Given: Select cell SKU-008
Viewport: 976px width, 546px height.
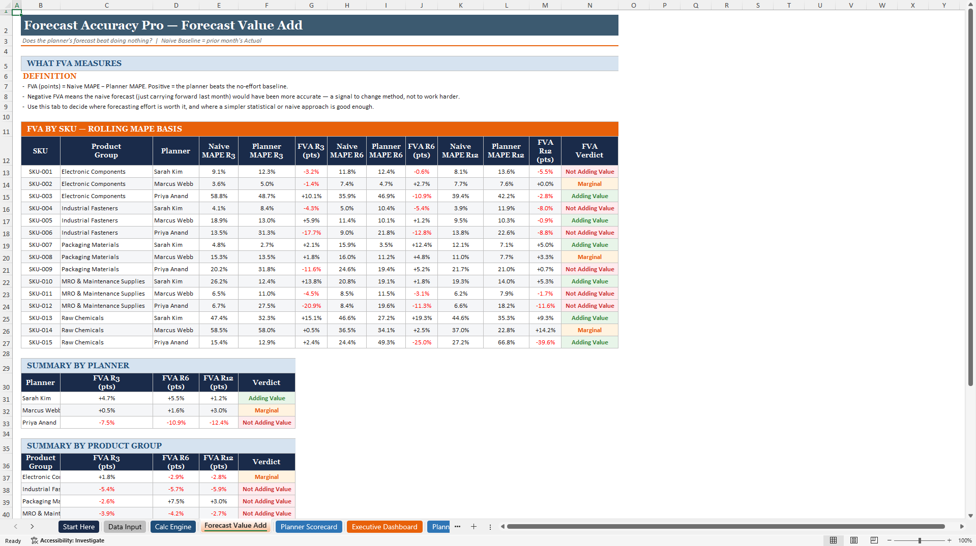Looking at the screenshot, I should (x=41, y=257).
